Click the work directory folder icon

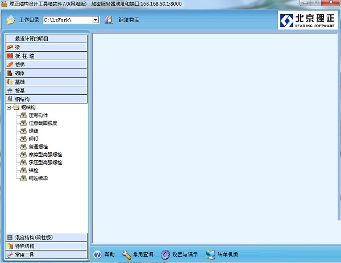(11, 20)
